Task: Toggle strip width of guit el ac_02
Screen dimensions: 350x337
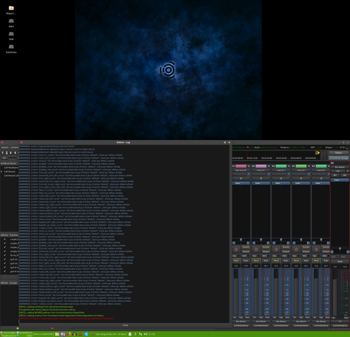Action: pos(234,166)
